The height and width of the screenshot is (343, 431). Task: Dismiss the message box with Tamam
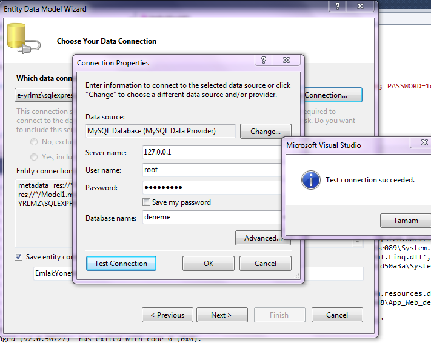point(406,221)
